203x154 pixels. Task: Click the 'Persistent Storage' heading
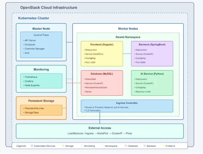click(x=41, y=101)
